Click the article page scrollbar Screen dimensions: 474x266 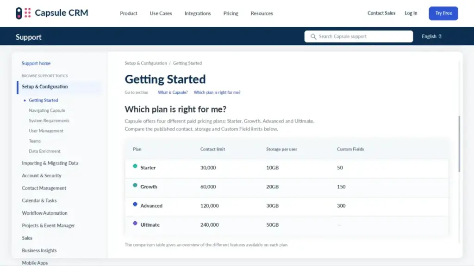(x=459, y=144)
